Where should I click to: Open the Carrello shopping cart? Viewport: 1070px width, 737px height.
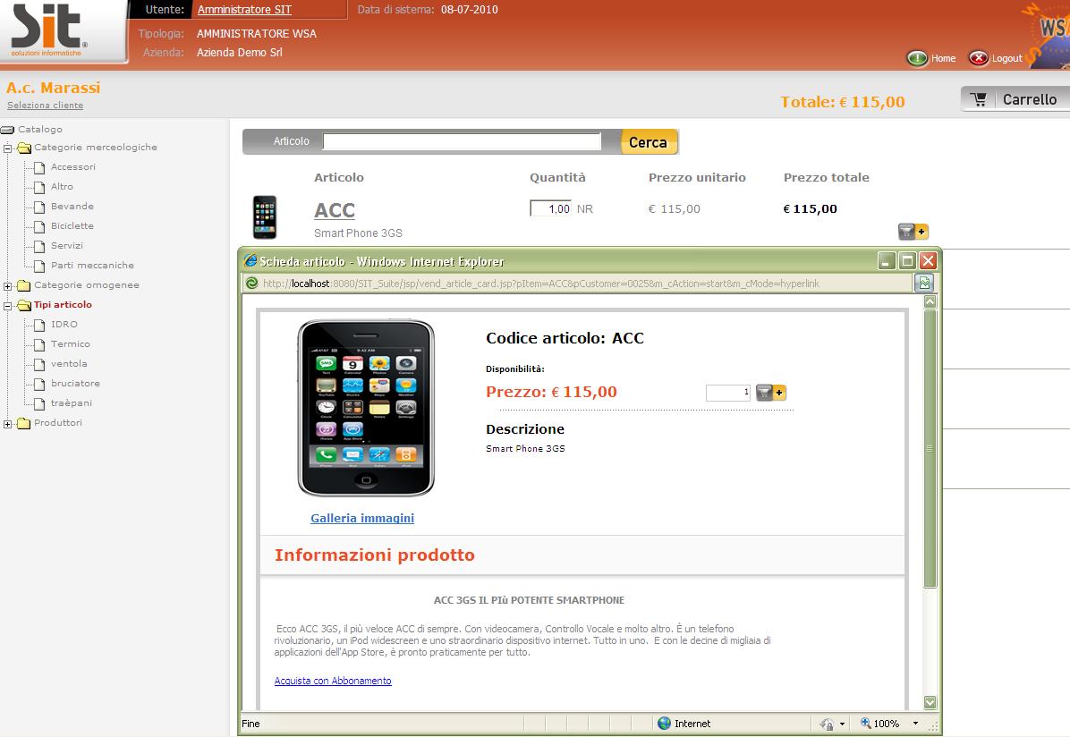click(1015, 99)
